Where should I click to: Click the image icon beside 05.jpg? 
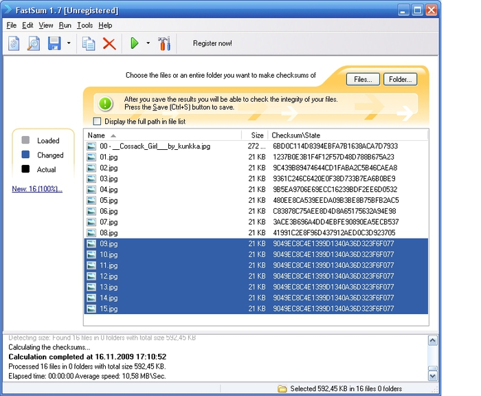[91, 200]
